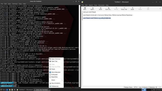This screenshot has width=162, height=91.
Task: Open the terminal Edit menu
Action: pos(5,4)
